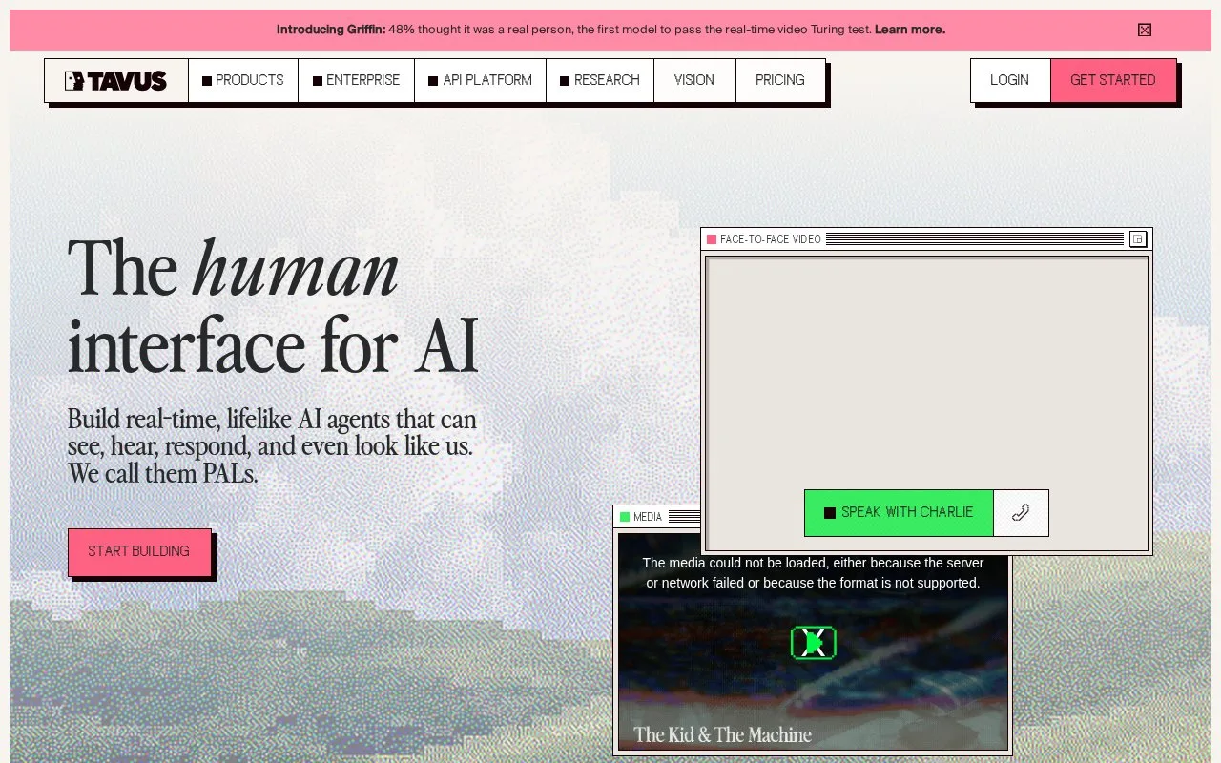
Task: Follow the Learn more link in banner
Action: click(x=910, y=30)
